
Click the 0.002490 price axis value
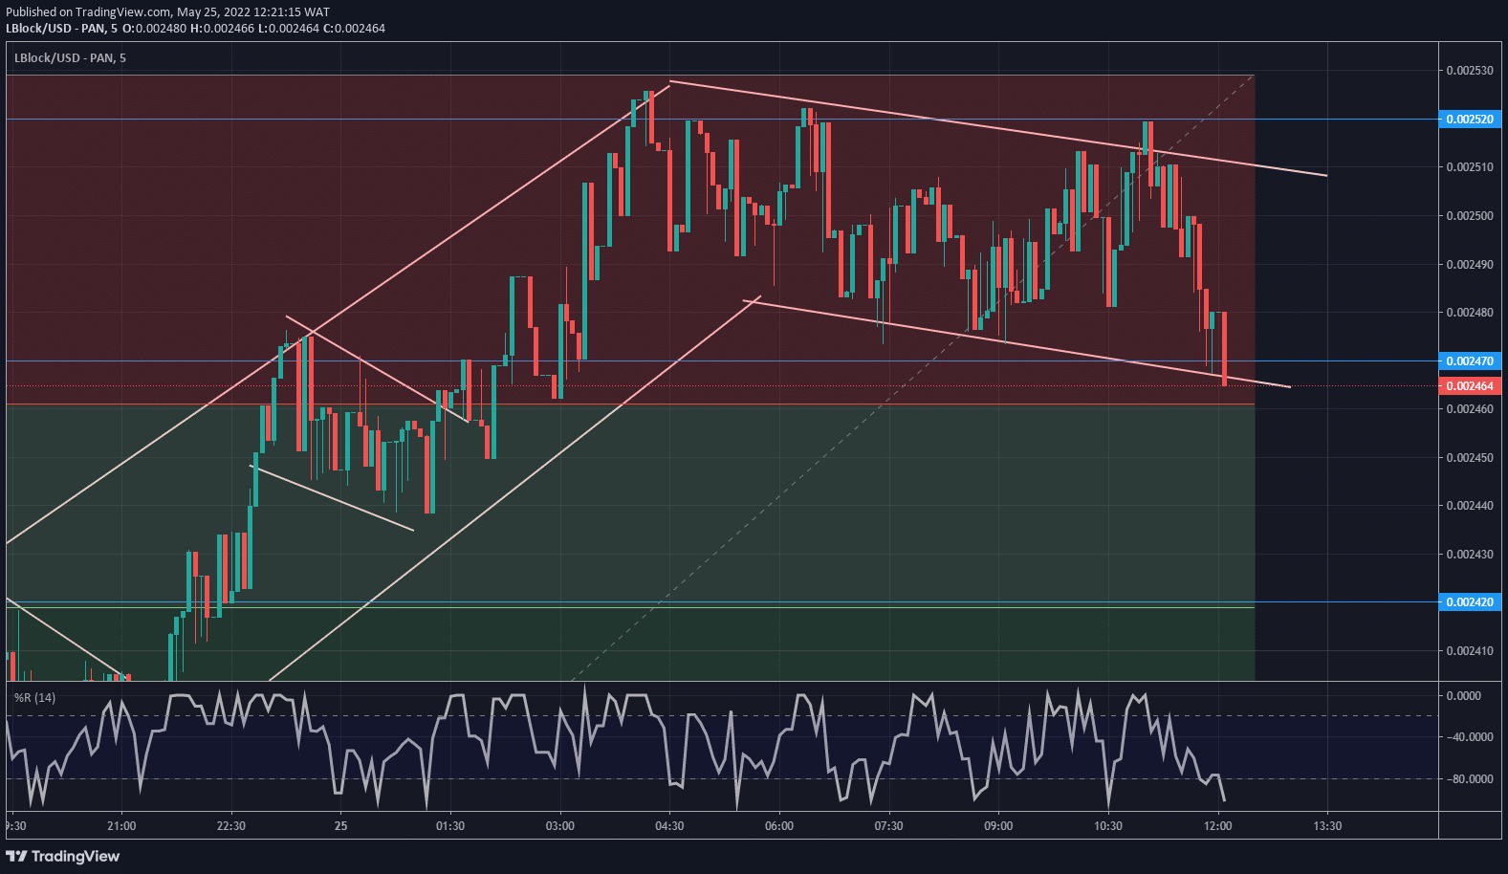1470,265
